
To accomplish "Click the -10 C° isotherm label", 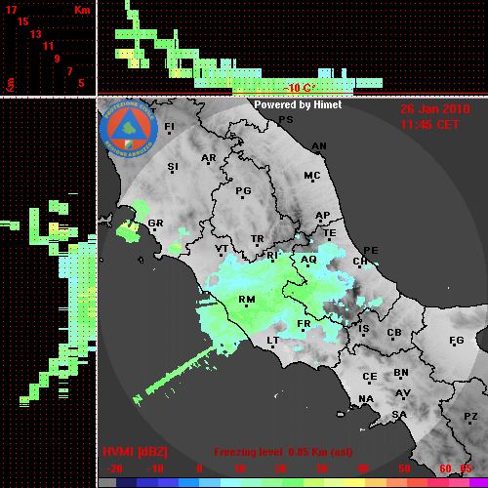I will click(x=300, y=88).
